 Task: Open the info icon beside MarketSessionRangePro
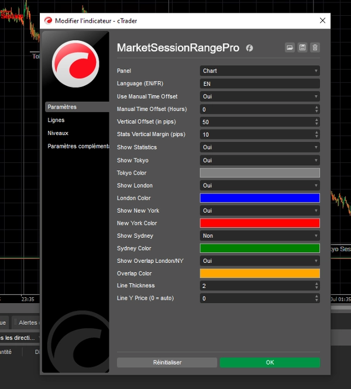pyautogui.click(x=249, y=48)
